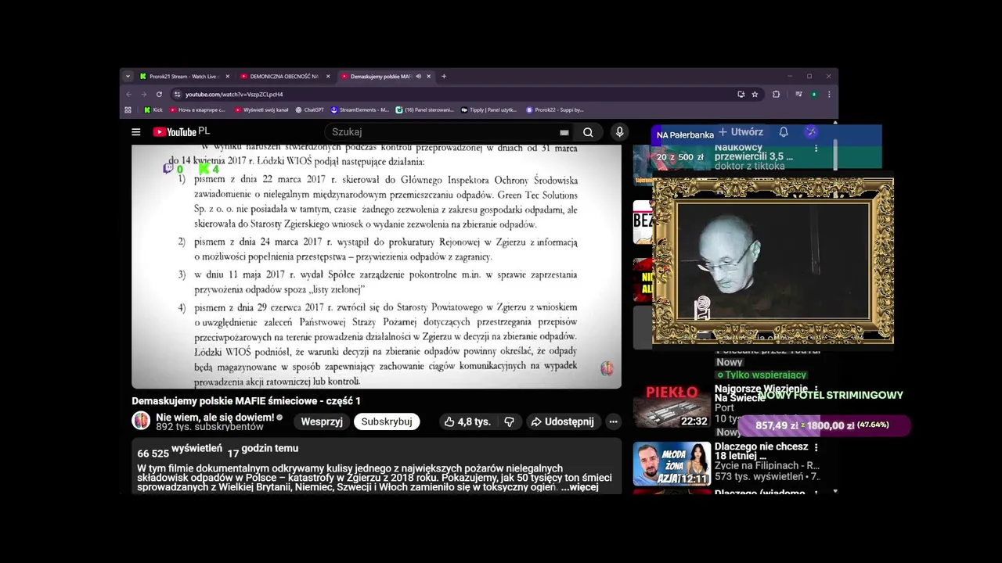Open channel Nie wiem, ale się dowiem!

point(215,418)
